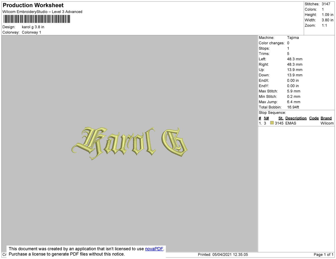The width and height of the screenshot is (336, 259).
Task: Select the Brand header in Stop Sequence
Action: coord(326,118)
